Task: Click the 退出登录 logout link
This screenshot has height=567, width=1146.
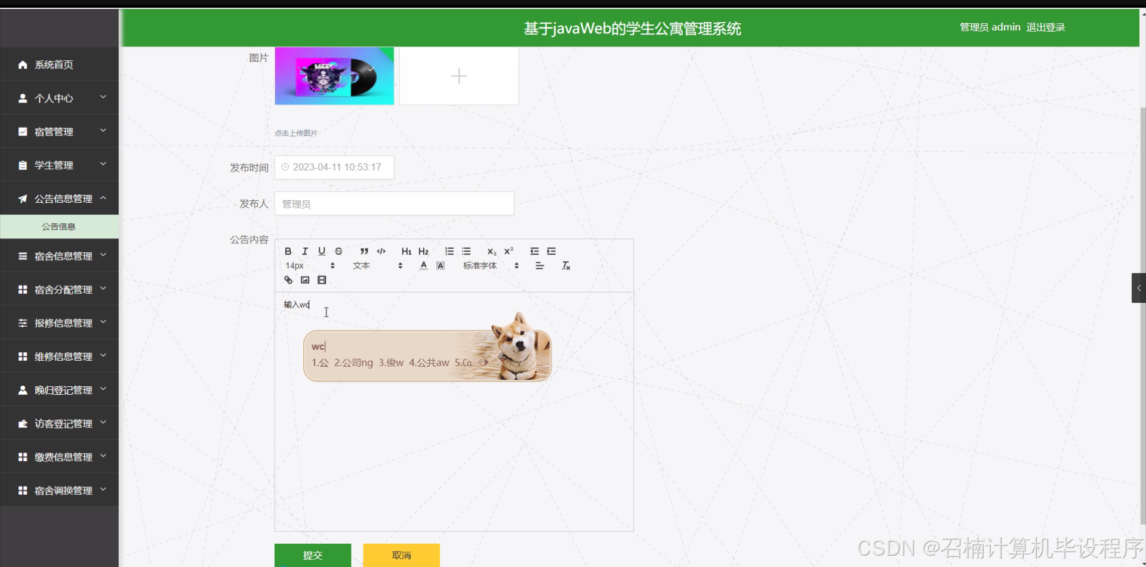Action: tap(1045, 27)
